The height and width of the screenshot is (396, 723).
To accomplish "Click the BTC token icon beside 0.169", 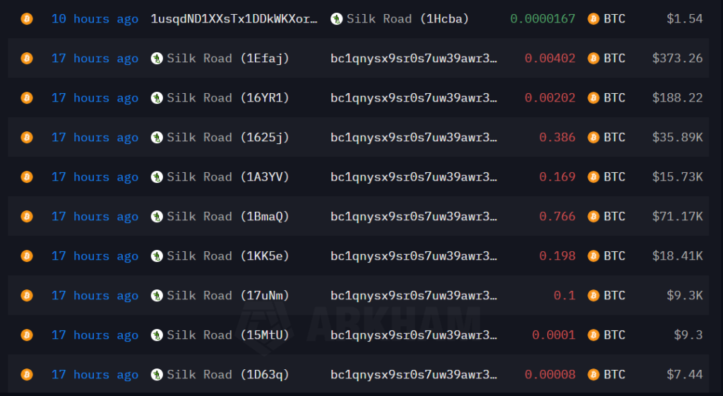I will pyautogui.click(x=593, y=177).
